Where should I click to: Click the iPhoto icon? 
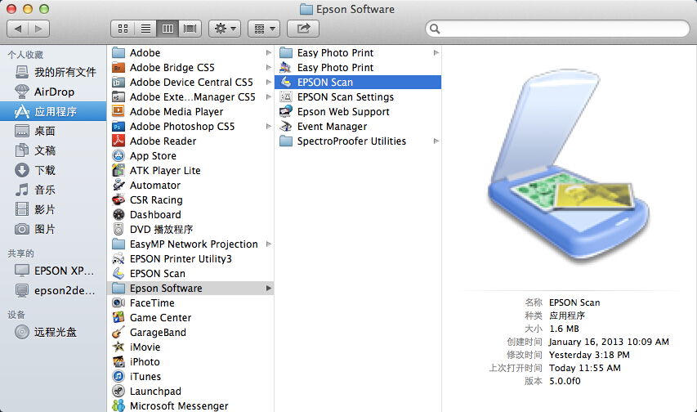coord(118,361)
